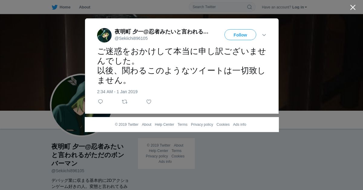The image size is (363, 190).
Task: Like the tweet with the heart icon
Action: click(x=149, y=102)
